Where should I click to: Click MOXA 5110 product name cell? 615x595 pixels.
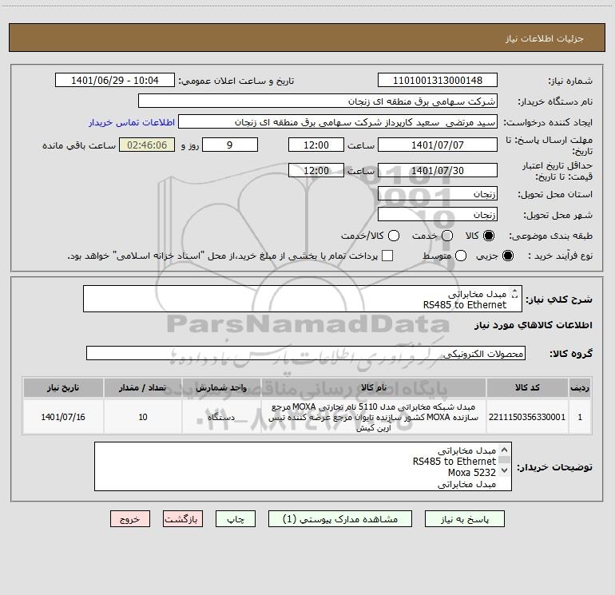click(x=374, y=417)
